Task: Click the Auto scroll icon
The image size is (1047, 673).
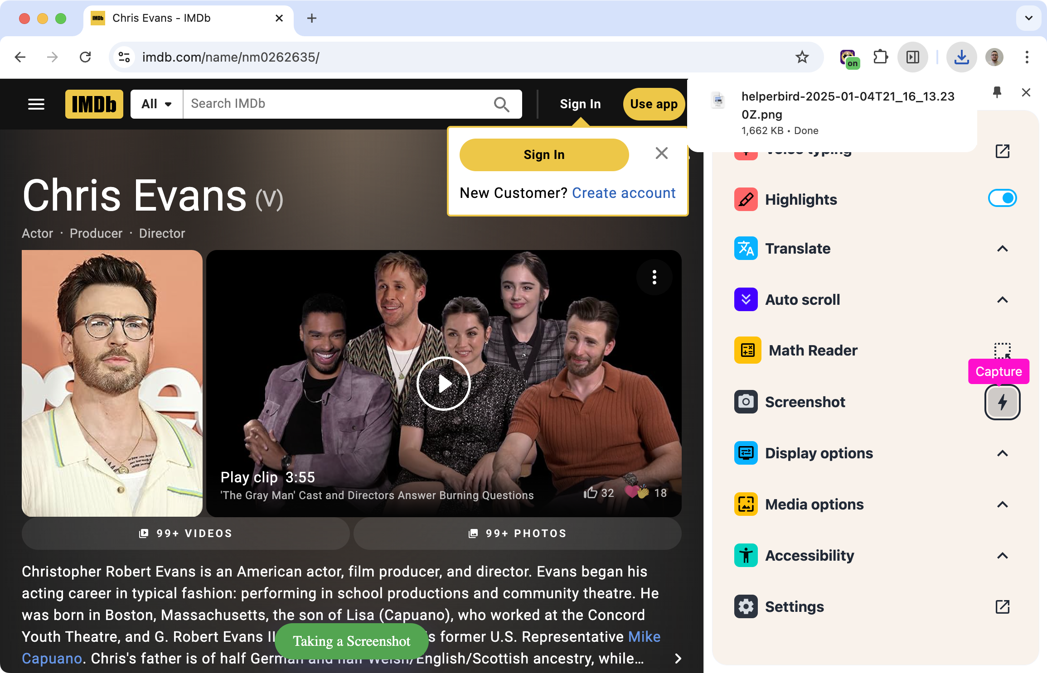Action: coord(746,298)
